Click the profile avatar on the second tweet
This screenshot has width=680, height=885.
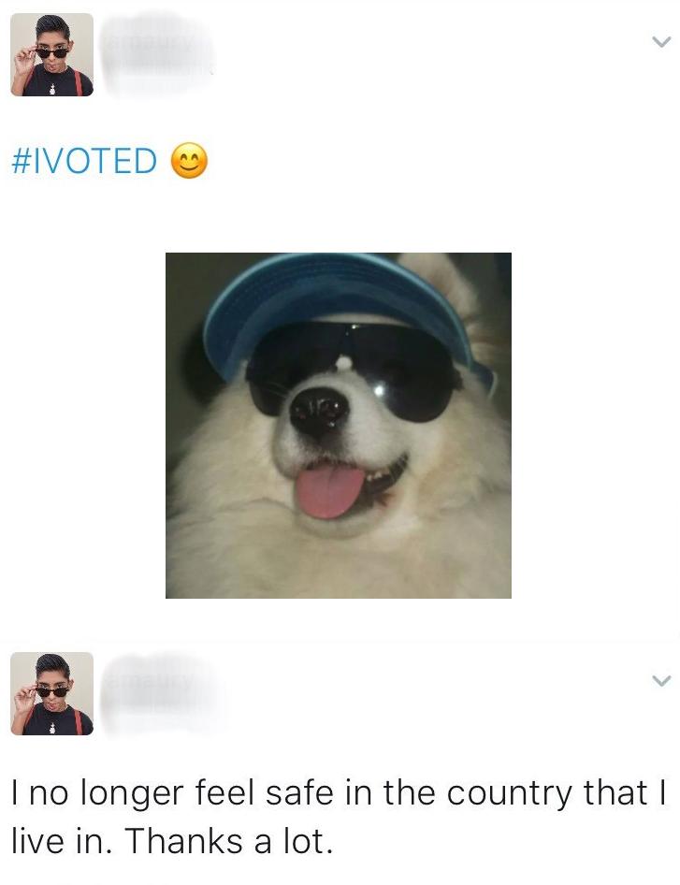click(x=52, y=693)
